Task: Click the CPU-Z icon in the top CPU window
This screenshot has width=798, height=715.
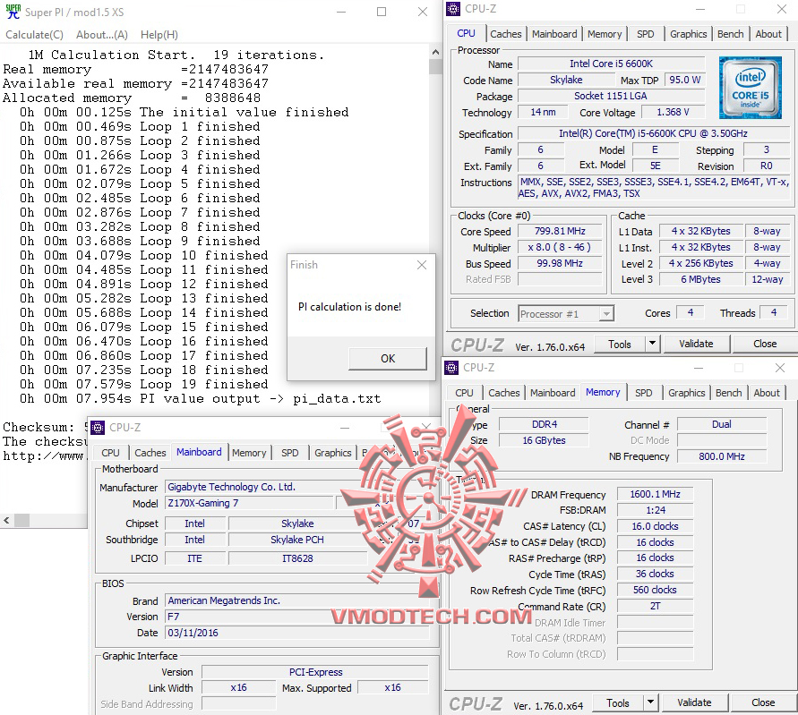Action: tap(453, 9)
